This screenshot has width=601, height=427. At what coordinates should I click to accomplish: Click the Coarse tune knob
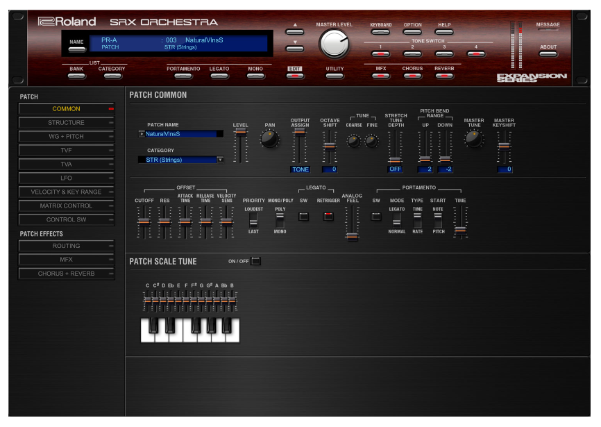pyautogui.click(x=353, y=141)
